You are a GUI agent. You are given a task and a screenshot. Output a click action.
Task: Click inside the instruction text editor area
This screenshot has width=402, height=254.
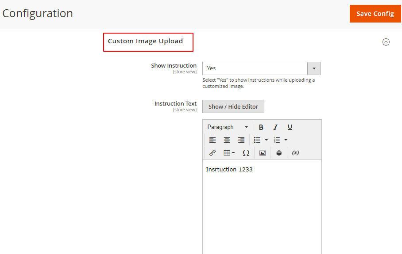click(x=262, y=203)
